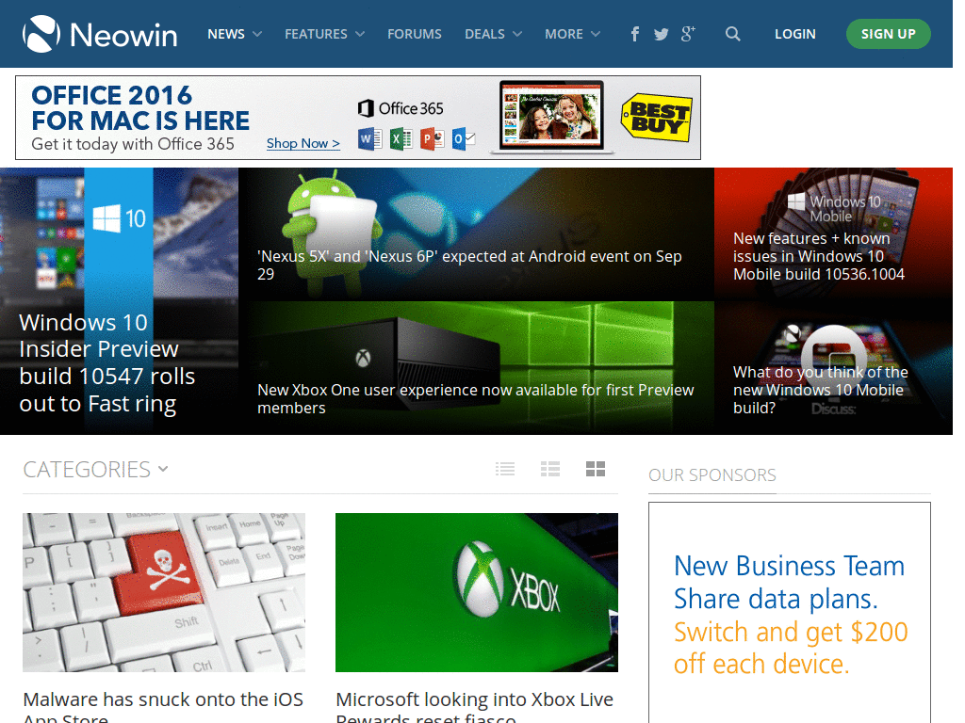Click the 'Our Sponsors' heading
The height and width of the screenshot is (723, 965).
coord(712,474)
